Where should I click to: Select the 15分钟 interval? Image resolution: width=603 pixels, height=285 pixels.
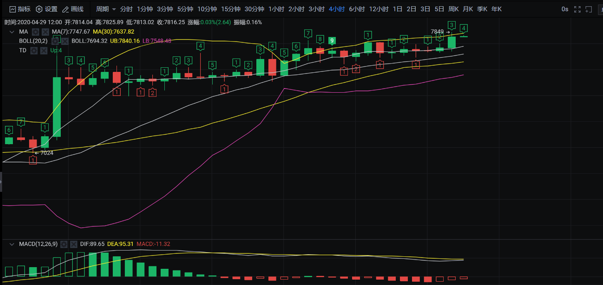[231, 9]
